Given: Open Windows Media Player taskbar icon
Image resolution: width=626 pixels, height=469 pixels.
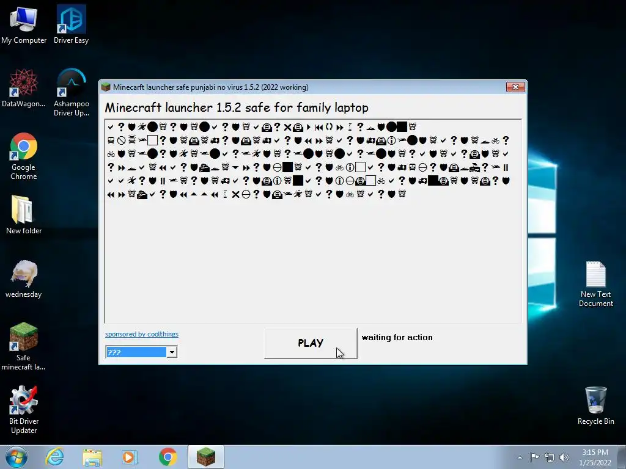Looking at the screenshot, I should point(130,457).
